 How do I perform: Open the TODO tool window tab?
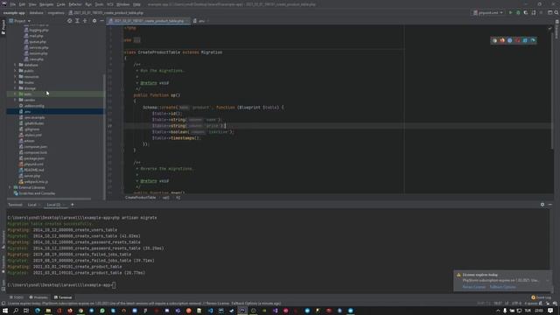coord(17,297)
